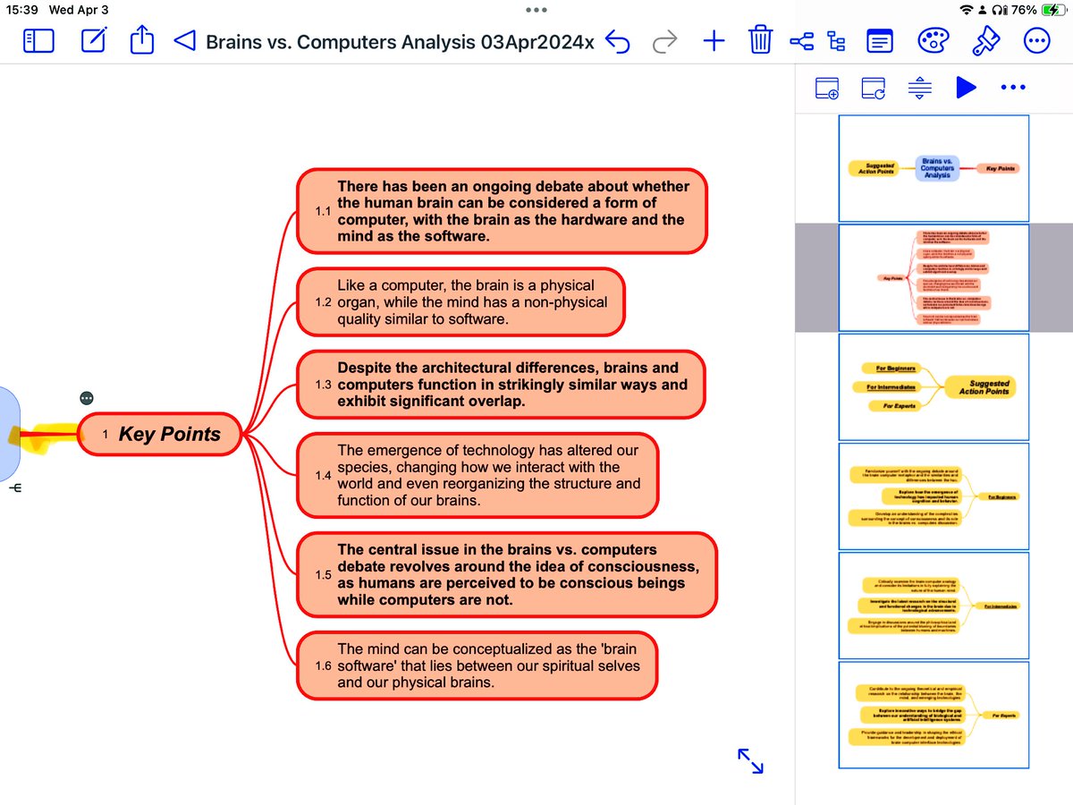Refresh slides with reload slide icon
Image resolution: width=1073 pixels, height=805 pixels.
(874, 88)
